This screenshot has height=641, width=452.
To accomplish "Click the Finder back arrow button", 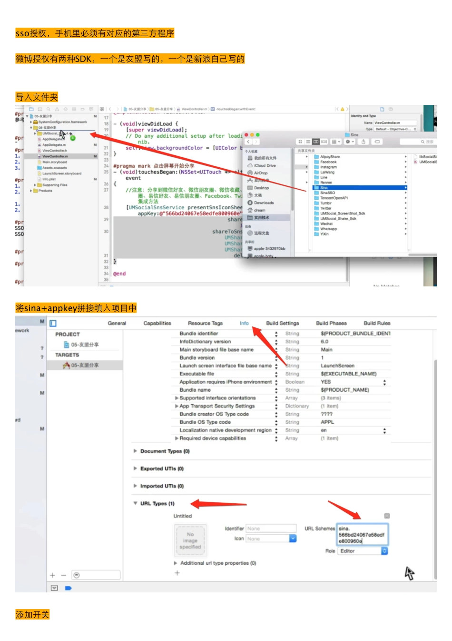I will (x=248, y=142).
